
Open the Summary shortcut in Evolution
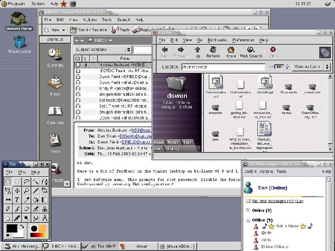pyautogui.click(x=55, y=58)
